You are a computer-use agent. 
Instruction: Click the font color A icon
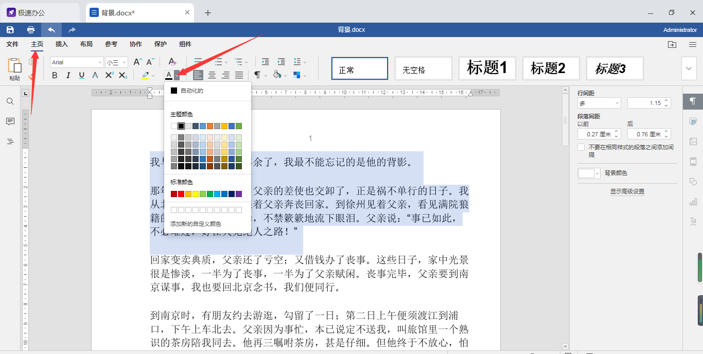click(168, 76)
